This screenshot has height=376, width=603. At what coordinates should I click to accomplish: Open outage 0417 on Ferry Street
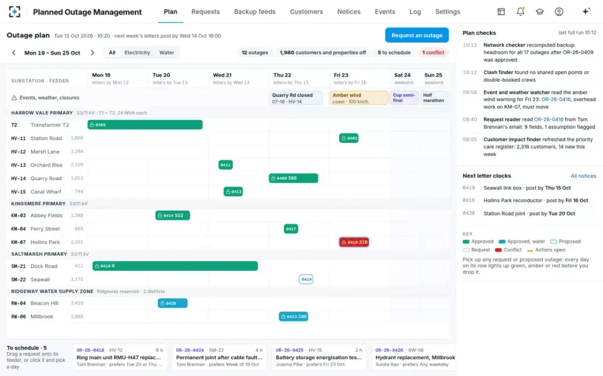(291, 229)
